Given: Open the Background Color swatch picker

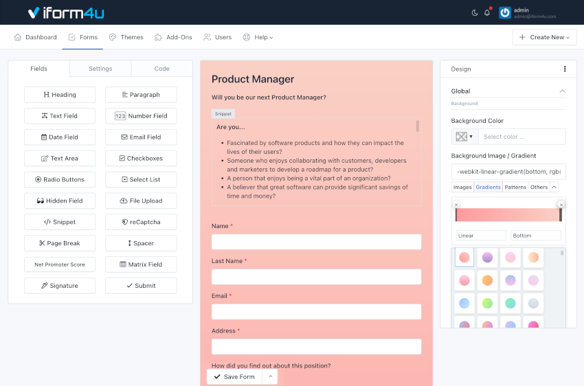Looking at the screenshot, I should pos(463,137).
